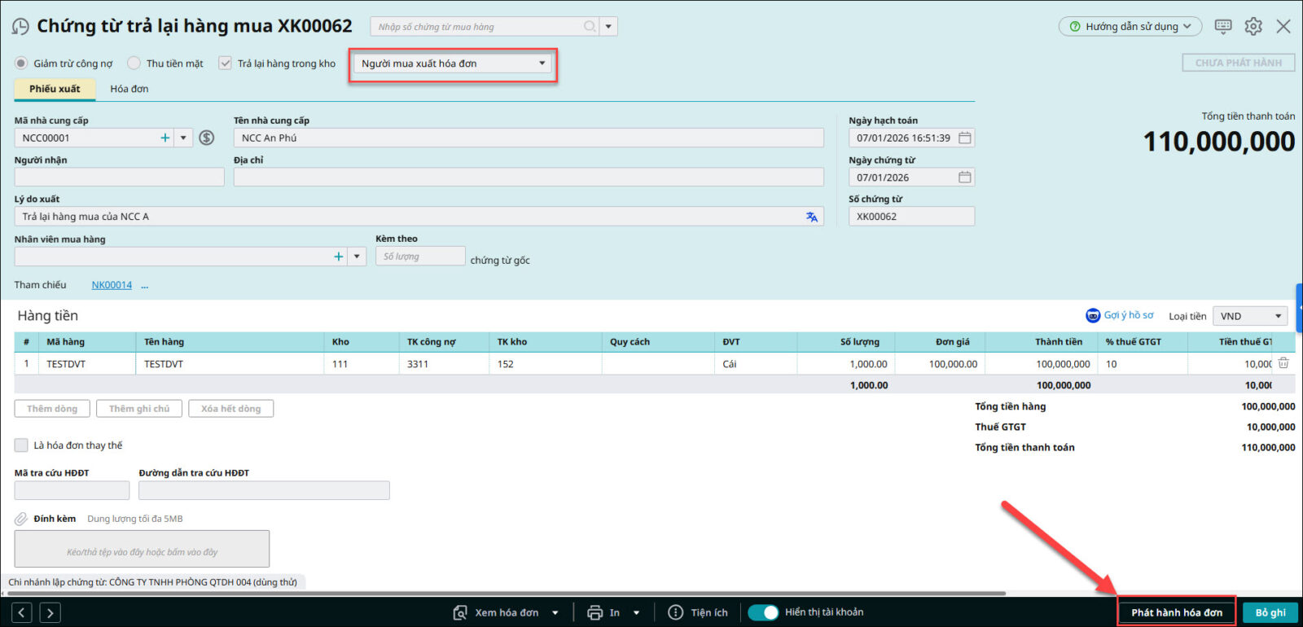1303x627 pixels.
Task: Click the supplier debt dollar icon
Action: (x=207, y=138)
